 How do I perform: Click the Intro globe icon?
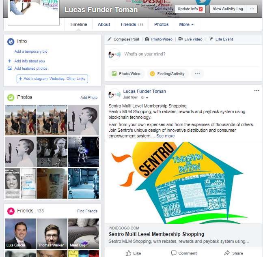tap(11, 41)
